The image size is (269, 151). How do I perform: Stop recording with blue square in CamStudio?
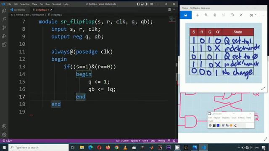coord(218,125)
